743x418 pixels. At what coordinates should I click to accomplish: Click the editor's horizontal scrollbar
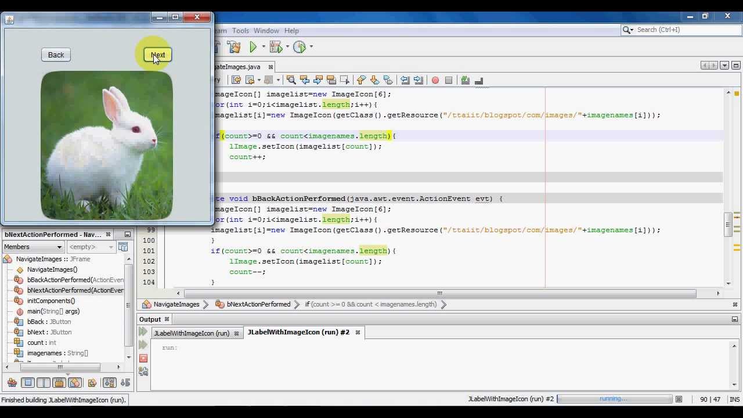(439, 293)
